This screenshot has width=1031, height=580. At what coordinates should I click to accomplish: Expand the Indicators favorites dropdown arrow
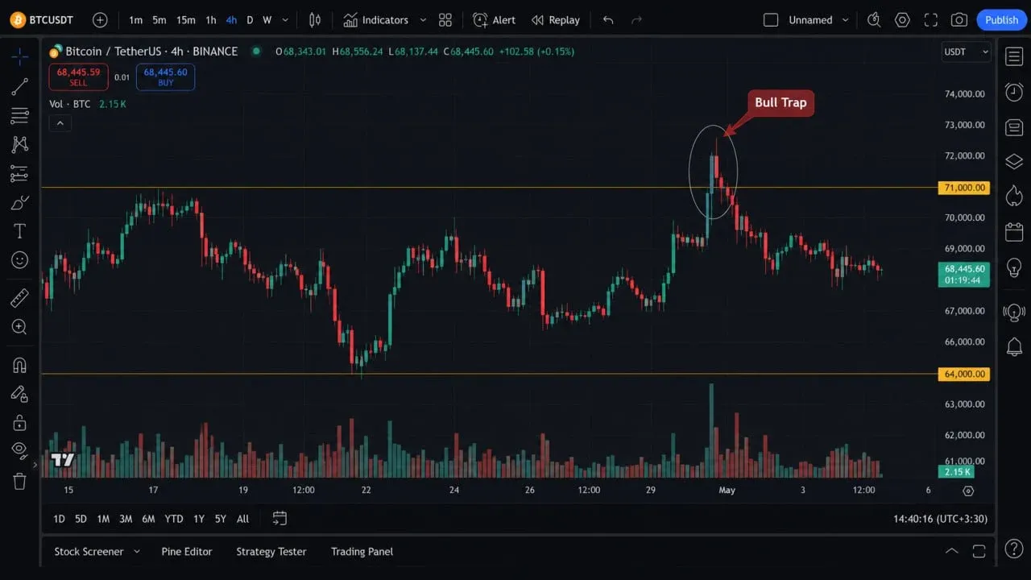[423, 20]
